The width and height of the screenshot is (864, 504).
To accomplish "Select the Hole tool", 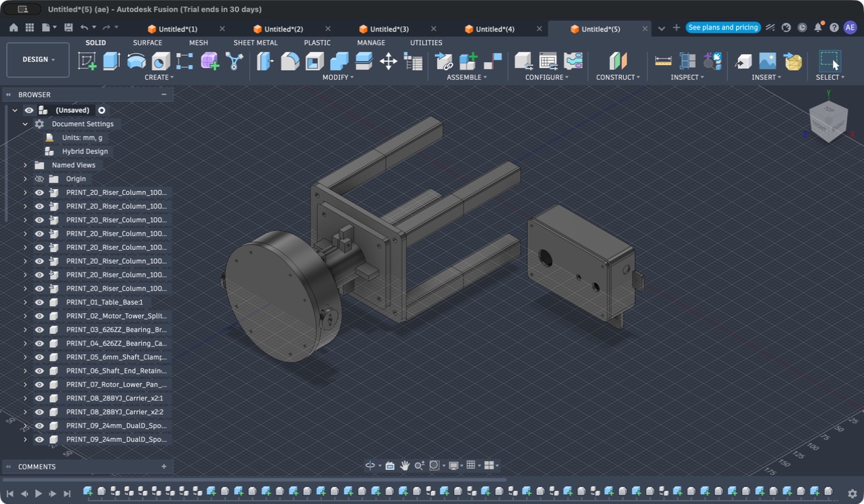I will (161, 61).
